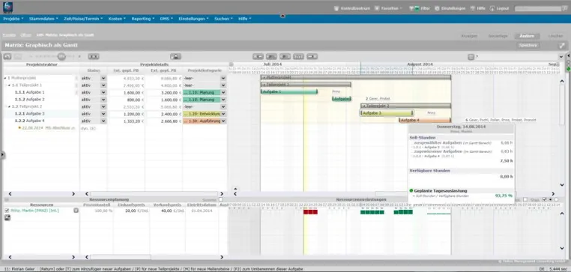
Task: Click the Speichern button
Action: pyautogui.click(x=529, y=46)
